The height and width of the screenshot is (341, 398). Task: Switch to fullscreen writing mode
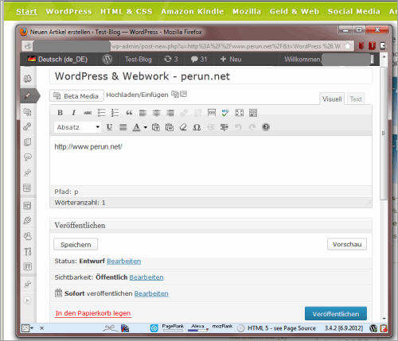[x=239, y=113]
